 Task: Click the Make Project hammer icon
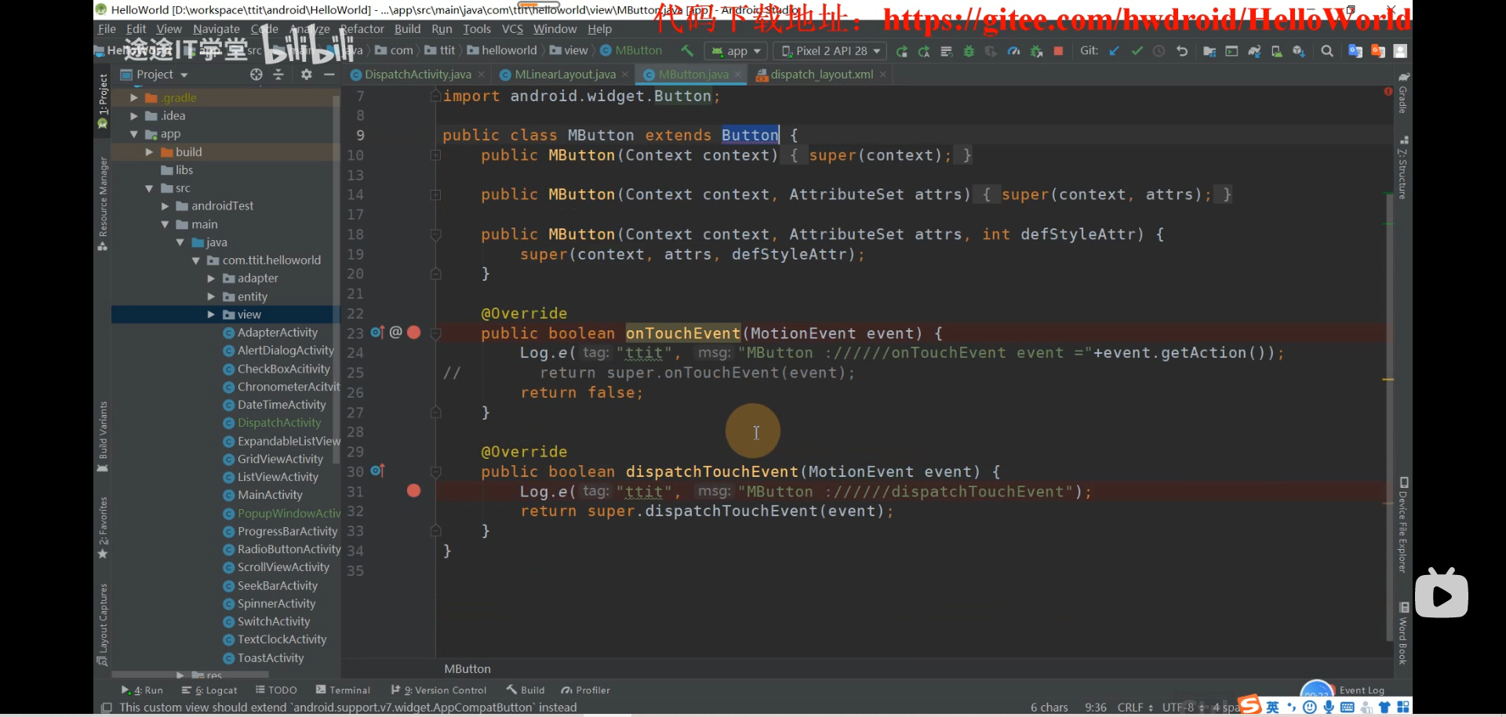[x=687, y=51]
